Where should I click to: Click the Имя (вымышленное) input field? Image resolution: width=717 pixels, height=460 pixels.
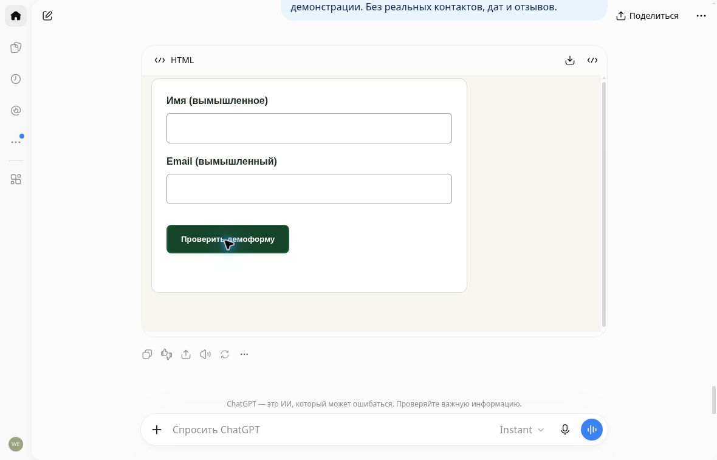[x=309, y=128]
